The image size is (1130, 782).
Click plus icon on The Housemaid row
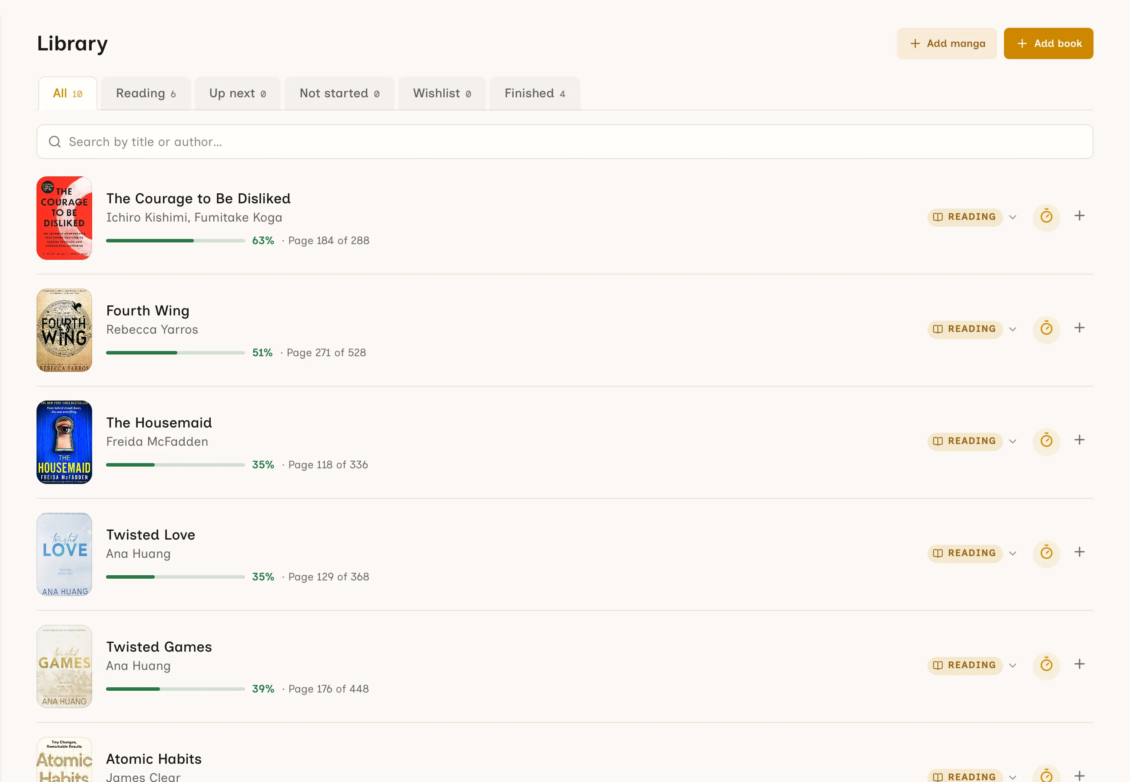(1079, 440)
